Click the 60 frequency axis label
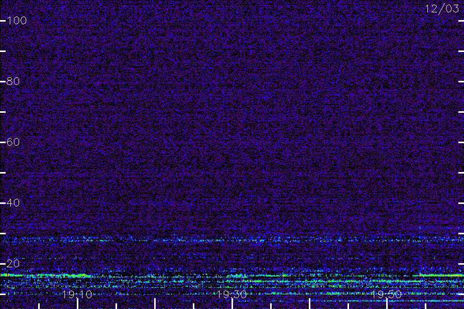 pyautogui.click(x=13, y=142)
